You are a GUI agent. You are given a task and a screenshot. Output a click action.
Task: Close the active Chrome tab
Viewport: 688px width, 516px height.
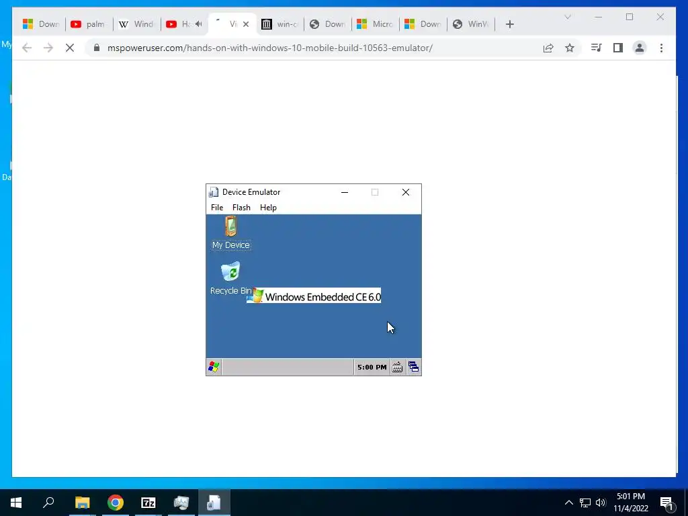(x=246, y=24)
